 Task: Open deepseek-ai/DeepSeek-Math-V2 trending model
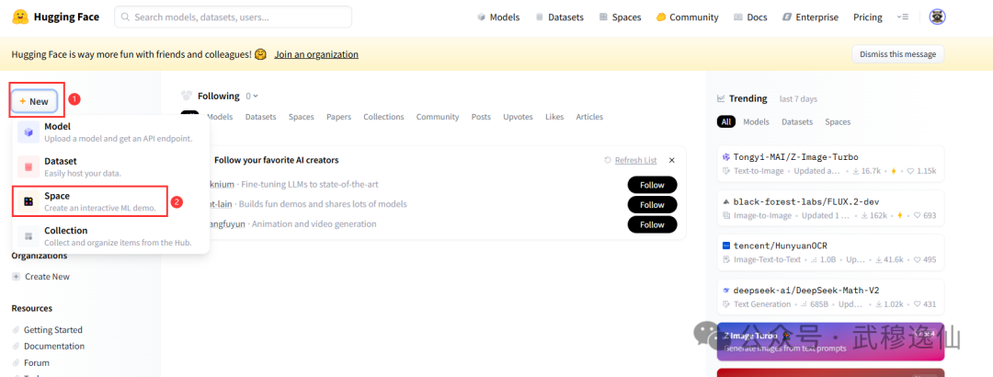tap(831, 296)
